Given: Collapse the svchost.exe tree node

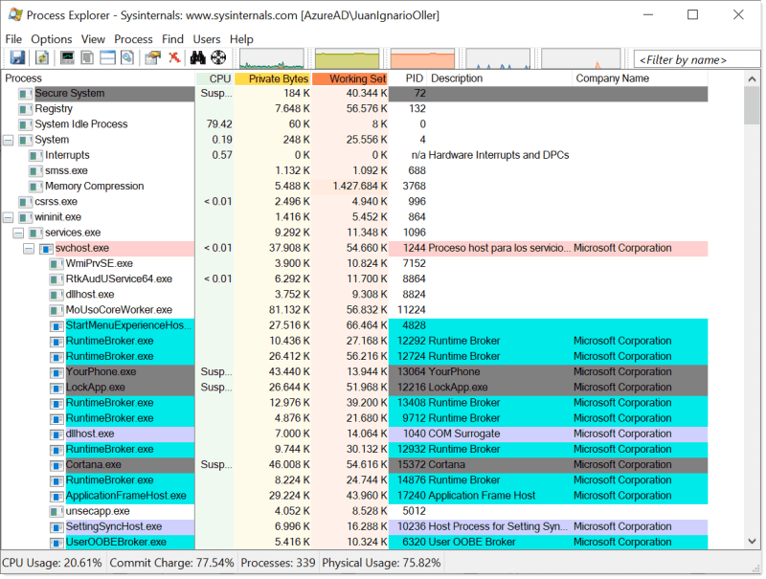Looking at the screenshot, I should [x=29, y=249].
